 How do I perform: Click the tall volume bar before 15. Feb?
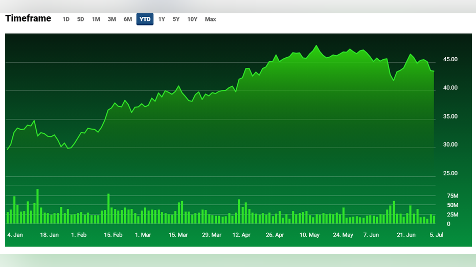[108, 208]
